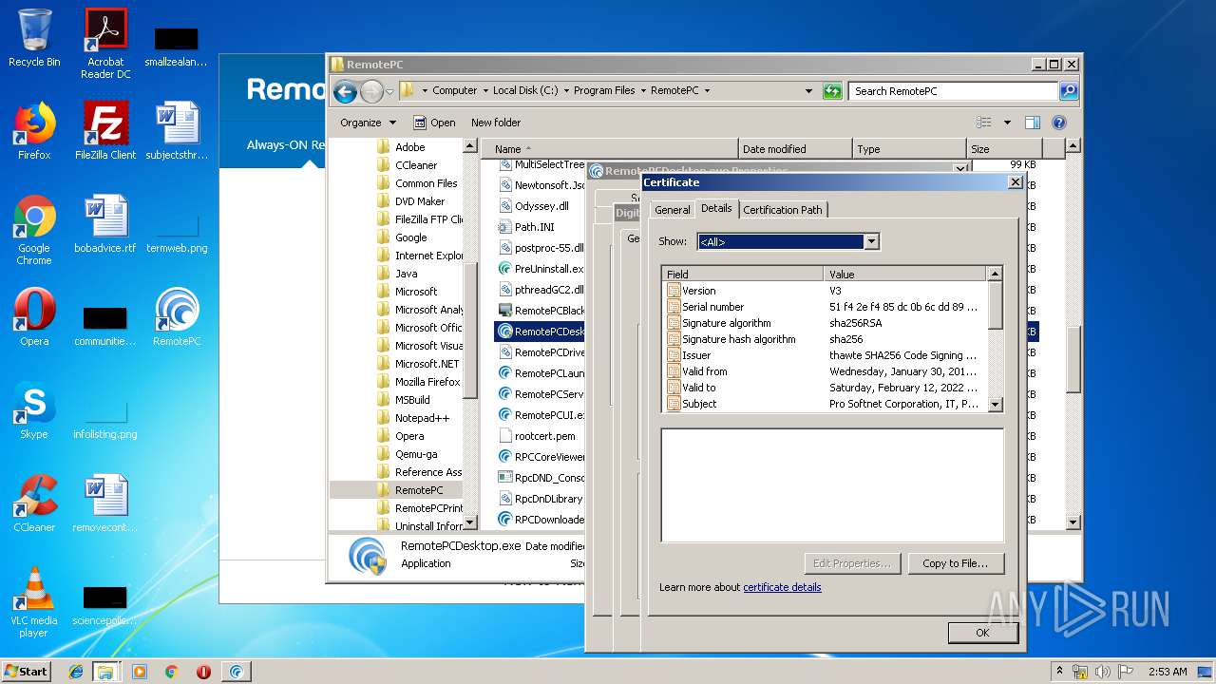Launch Firefox desktop shortcut
This screenshot has width=1216, height=684.
(x=34, y=130)
